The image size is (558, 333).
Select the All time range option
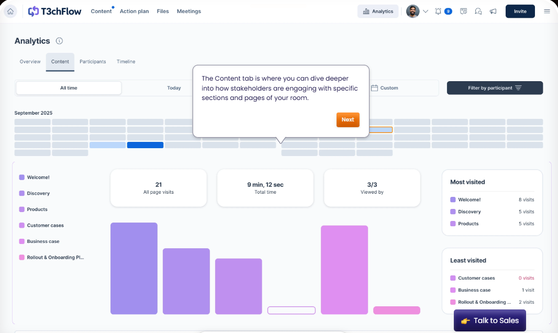(x=69, y=88)
